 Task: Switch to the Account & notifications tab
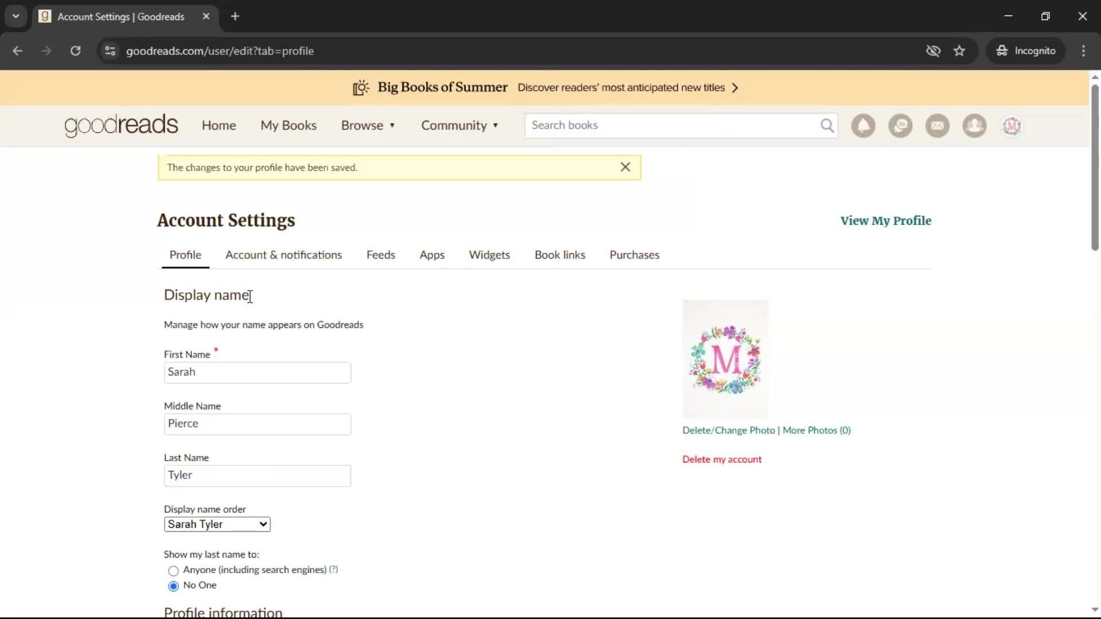click(x=283, y=255)
